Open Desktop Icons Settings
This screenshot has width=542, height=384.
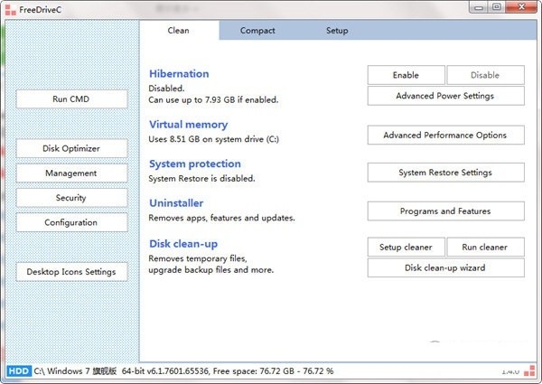coord(71,271)
